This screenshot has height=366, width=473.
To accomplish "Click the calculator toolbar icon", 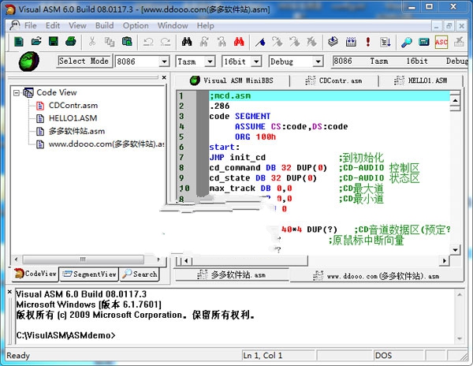I will 424,42.
